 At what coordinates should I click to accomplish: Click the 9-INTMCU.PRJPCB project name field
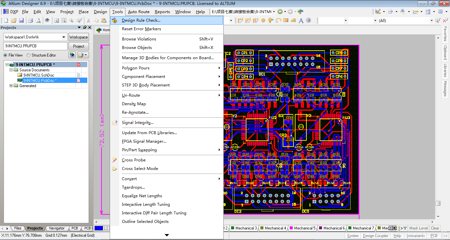point(35,46)
